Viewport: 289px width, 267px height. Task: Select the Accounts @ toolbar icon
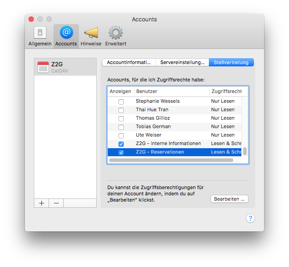(66, 36)
